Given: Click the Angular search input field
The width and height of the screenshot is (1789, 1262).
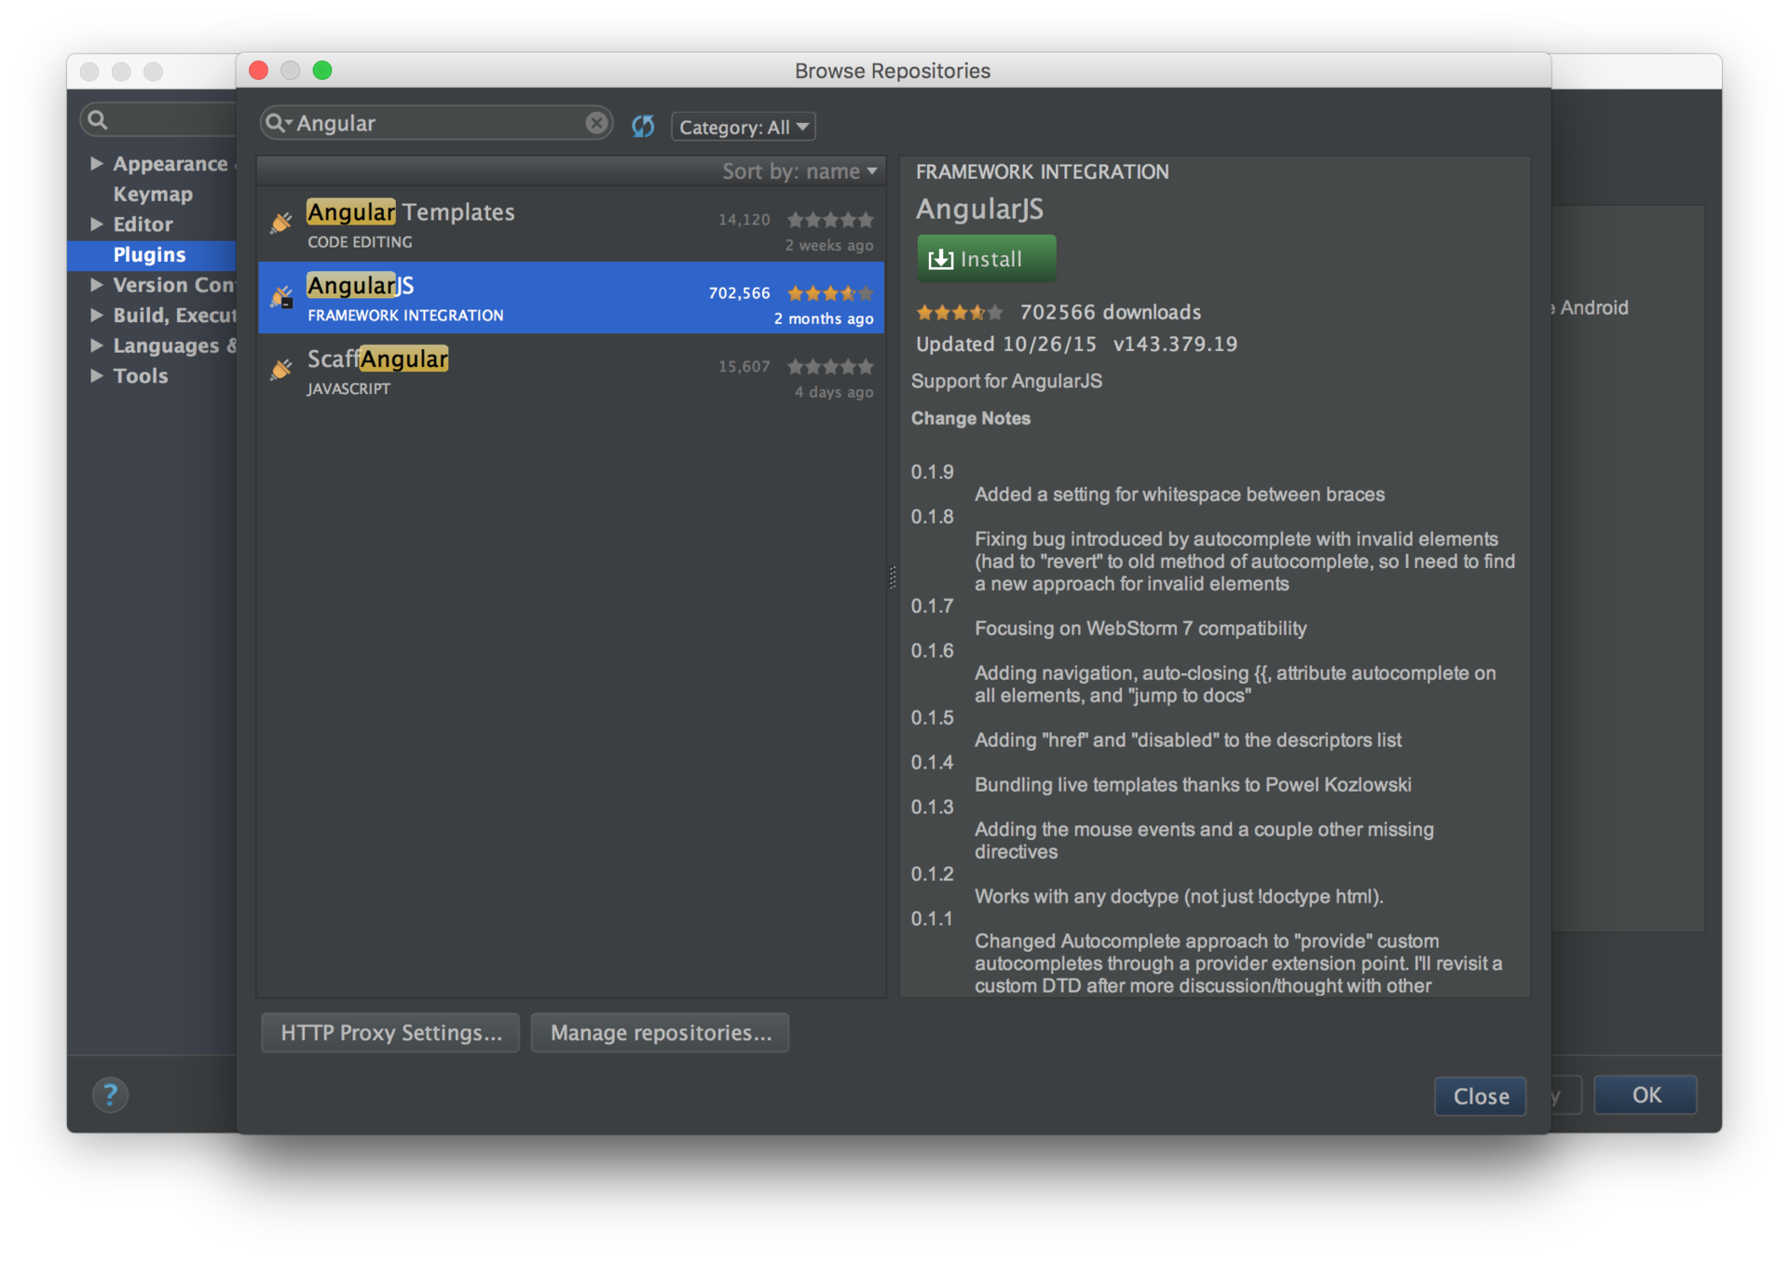Looking at the screenshot, I should click(438, 123).
